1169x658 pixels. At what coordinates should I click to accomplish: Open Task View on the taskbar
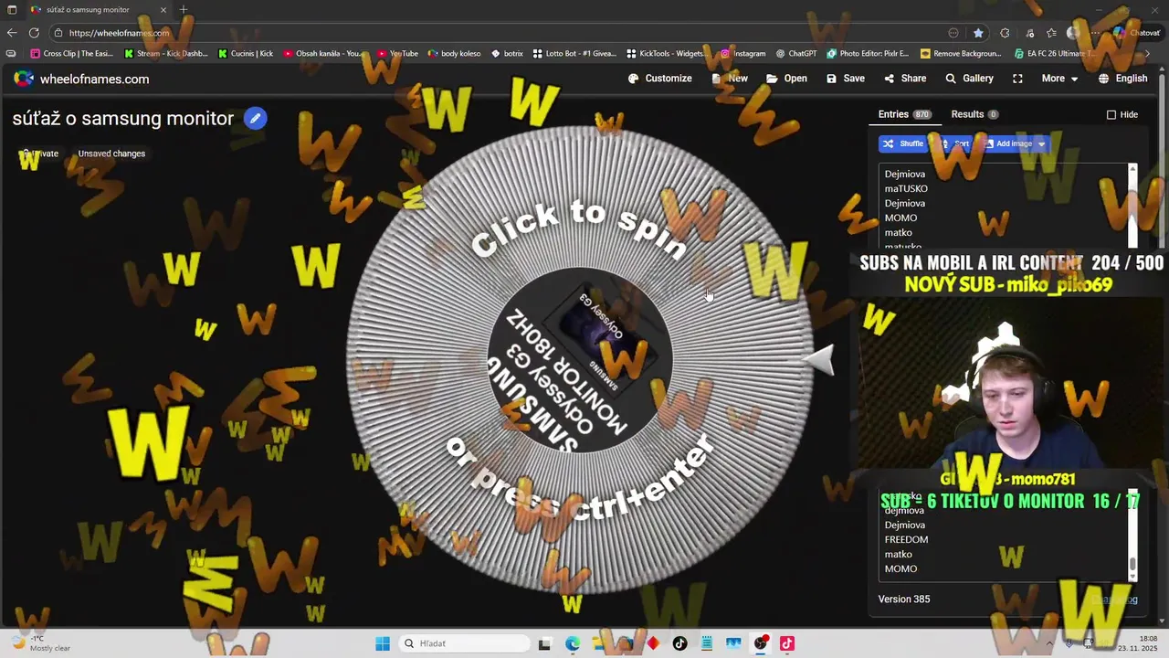(544, 643)
